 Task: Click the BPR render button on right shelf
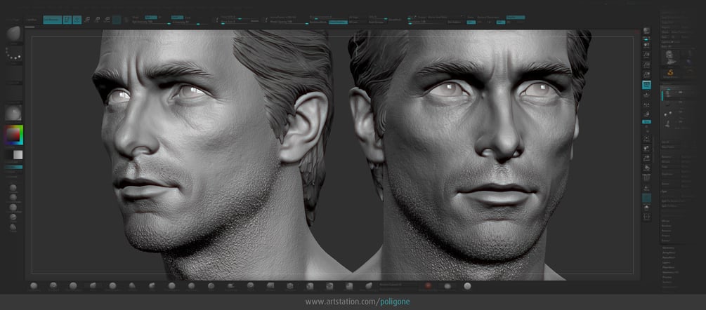pyautogui.click(x=646, y=31)
